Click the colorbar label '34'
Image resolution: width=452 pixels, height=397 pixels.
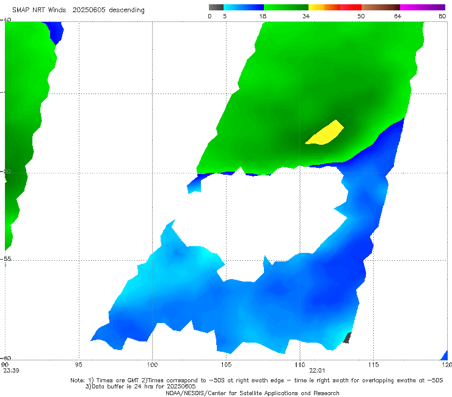[306, 16]
